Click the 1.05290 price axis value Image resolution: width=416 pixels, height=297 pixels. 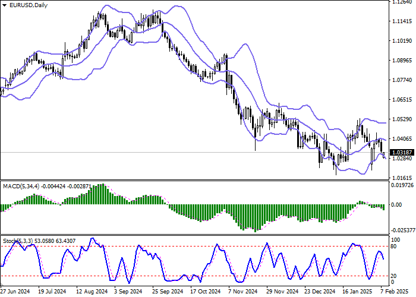[x=402, y=119]
